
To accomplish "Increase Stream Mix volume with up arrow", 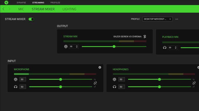I will point(77,46).
